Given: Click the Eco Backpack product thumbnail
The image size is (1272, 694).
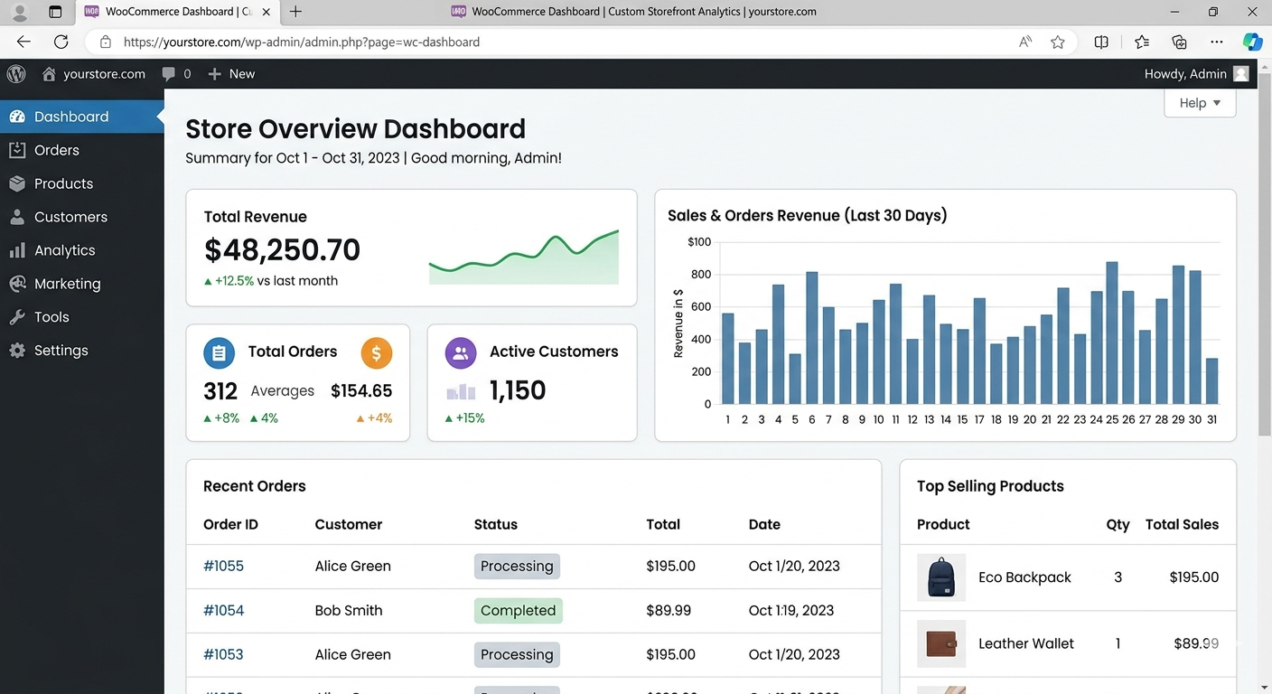Looking at the screenshot, I should pos(941,577).
